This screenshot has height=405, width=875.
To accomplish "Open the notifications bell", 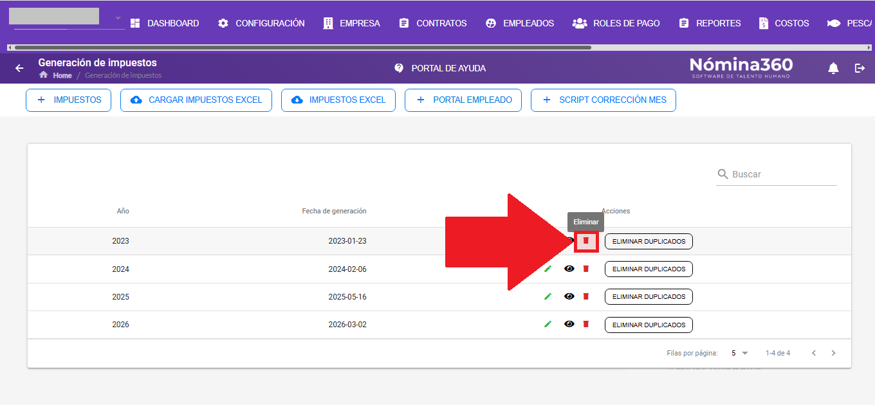I will 833,68.
